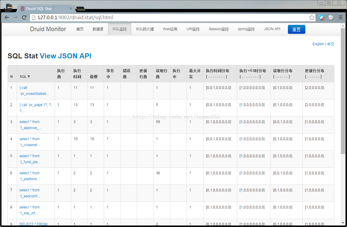Open a new browser tab
The width and height of the screenshot is (347, 227).
tap(80, 9)
